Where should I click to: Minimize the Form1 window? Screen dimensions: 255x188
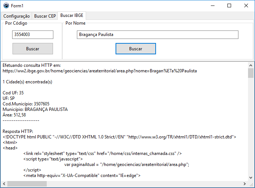213,6
